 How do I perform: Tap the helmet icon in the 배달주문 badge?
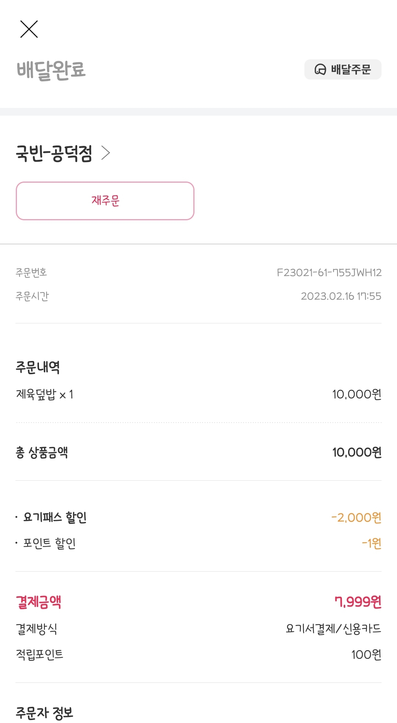coord(320,69)
